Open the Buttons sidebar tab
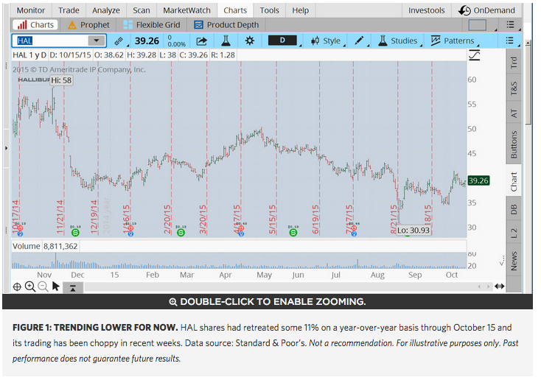 pyautogui.click(x=514, y=144)
